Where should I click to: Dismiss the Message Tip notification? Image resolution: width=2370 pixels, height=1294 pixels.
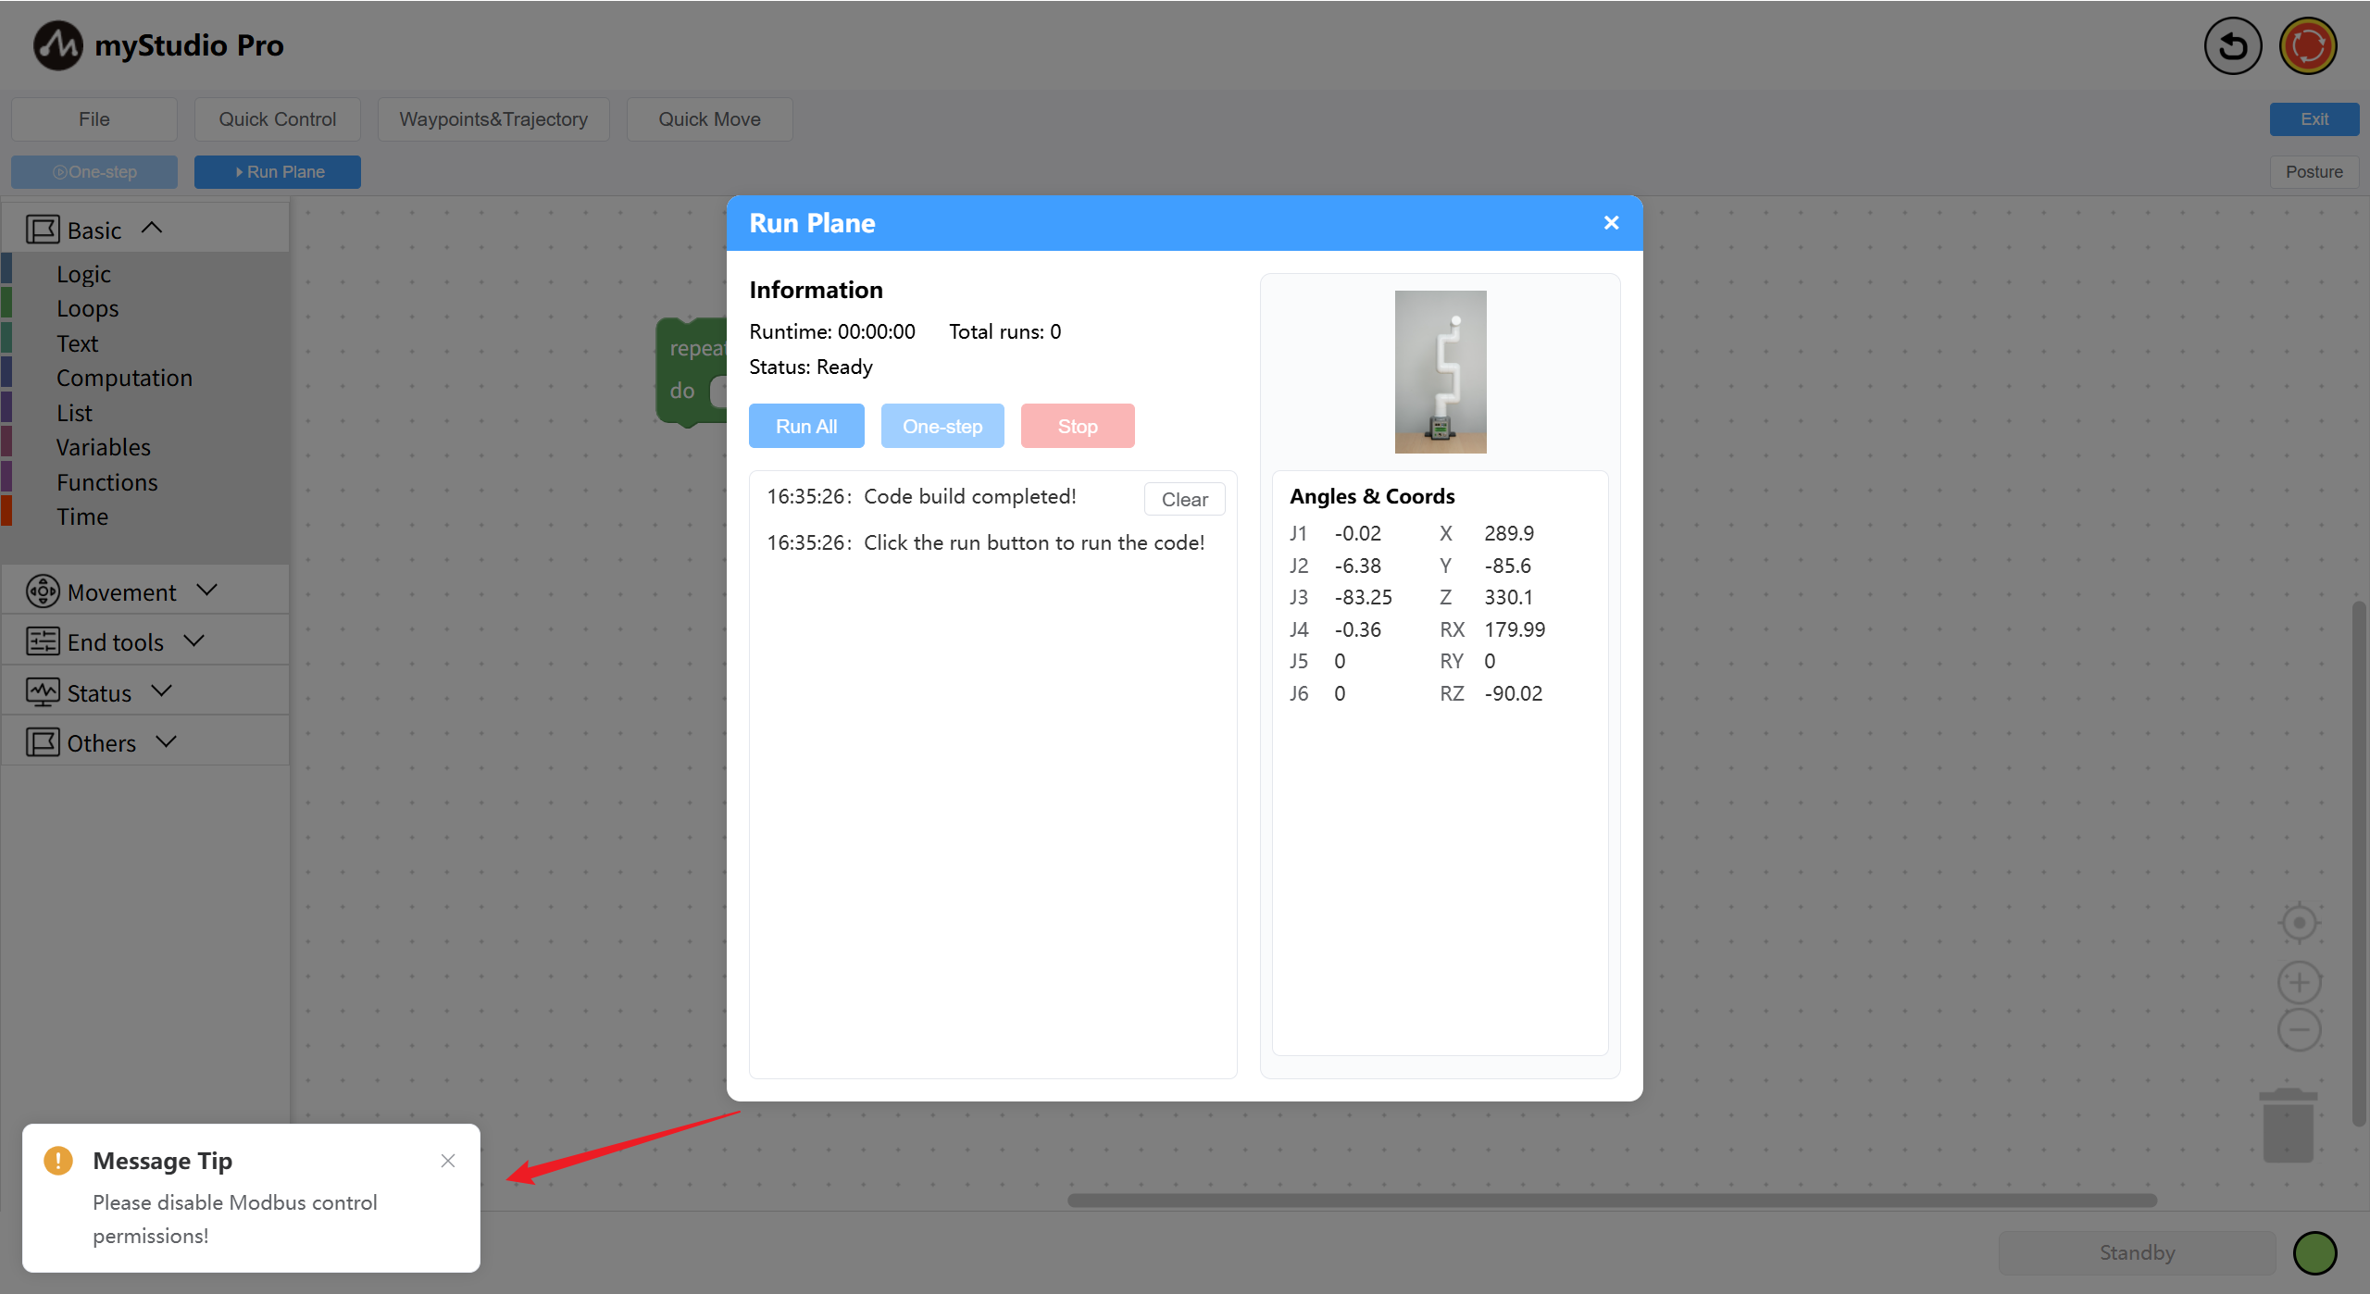tap(448, 1161)
